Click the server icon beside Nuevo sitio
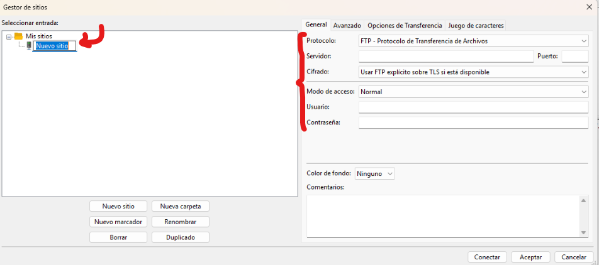The image size is (599, 265). [x=28, y=45]
